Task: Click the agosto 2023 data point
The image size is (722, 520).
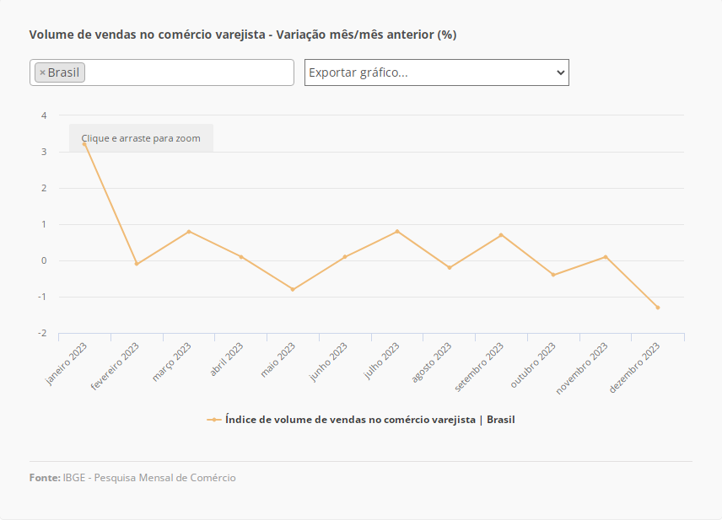Action: (x=450, y=268)
